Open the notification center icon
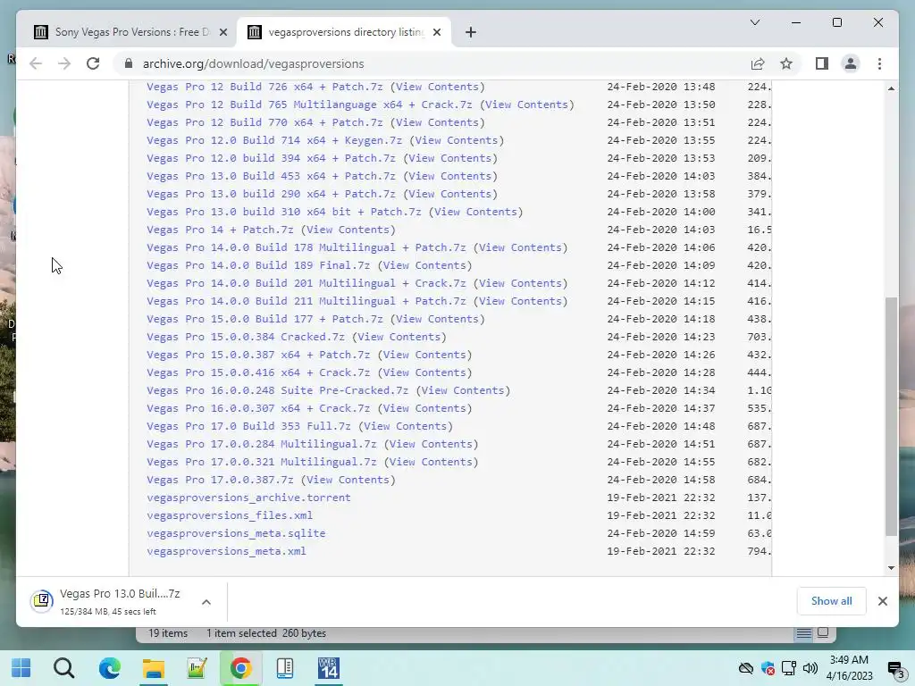 [895, 668]
